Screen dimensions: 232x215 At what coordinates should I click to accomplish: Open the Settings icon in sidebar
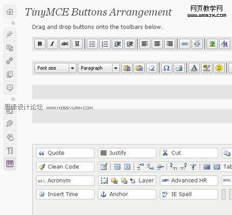(10, 164)
